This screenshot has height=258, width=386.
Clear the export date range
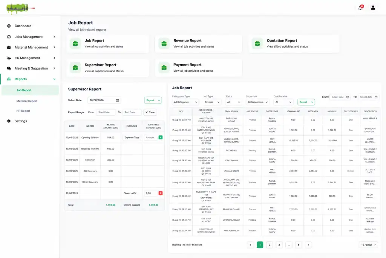tap(150, 112)
